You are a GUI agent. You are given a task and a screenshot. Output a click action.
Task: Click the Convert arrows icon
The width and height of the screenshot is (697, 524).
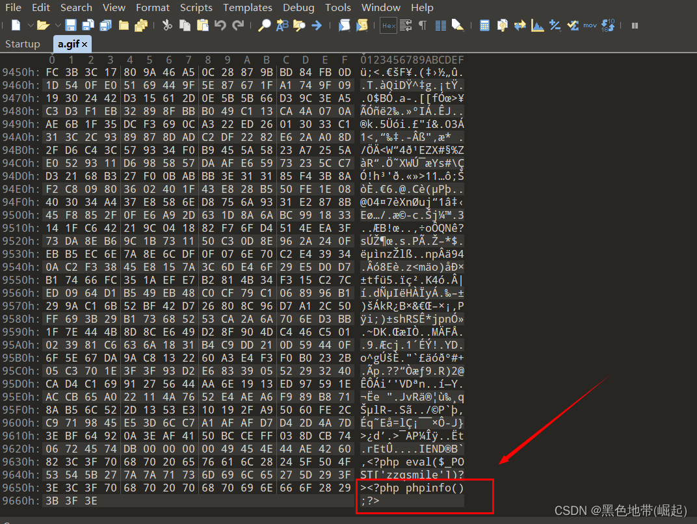(520, 25)
